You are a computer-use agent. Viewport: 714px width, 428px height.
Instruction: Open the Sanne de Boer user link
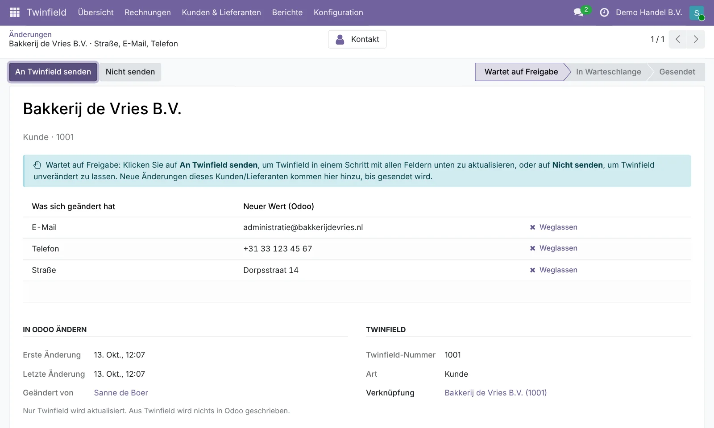[121, 393]
